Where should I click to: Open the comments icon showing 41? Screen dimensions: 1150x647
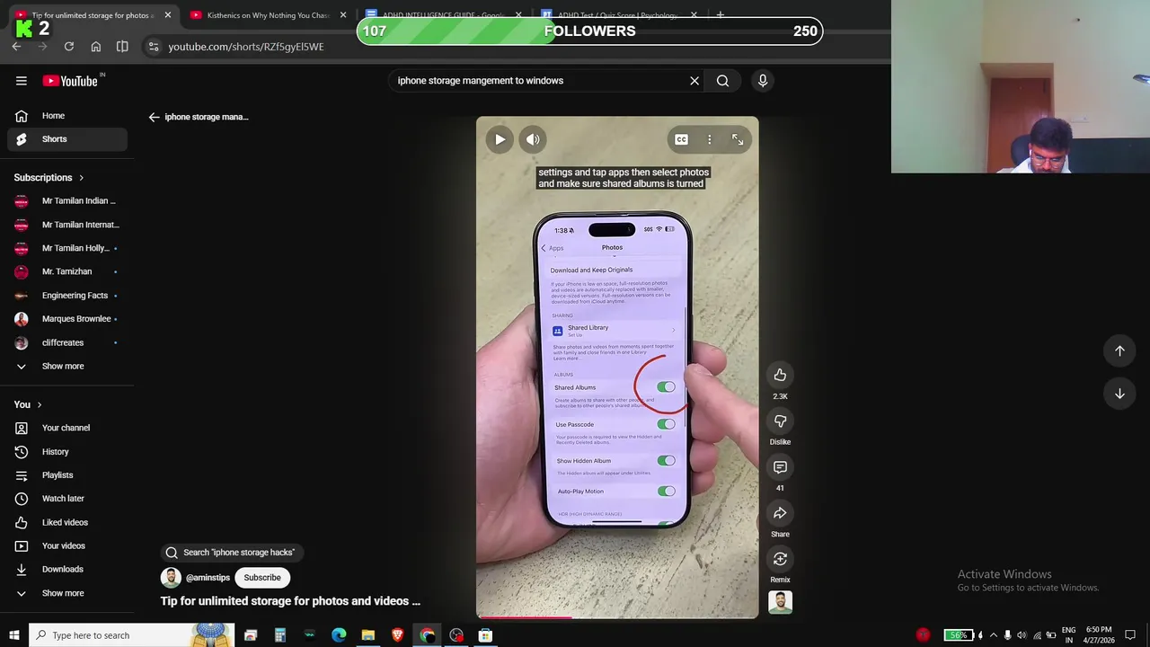pyautogui.click(x=780, y=467)
